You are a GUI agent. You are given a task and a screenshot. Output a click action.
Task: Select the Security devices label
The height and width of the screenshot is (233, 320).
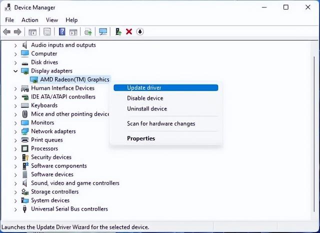(51, 157)
